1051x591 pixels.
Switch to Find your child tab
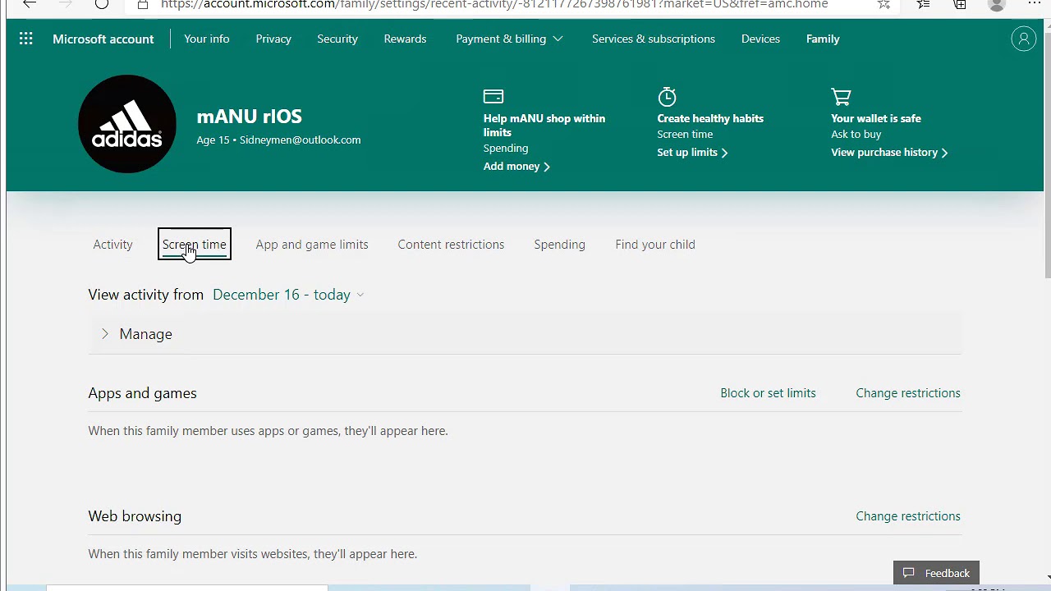tap(655, 245)
